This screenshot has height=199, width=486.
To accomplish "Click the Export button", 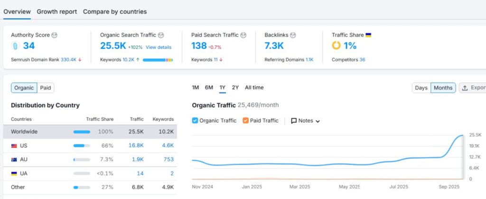I will (472, 88).
